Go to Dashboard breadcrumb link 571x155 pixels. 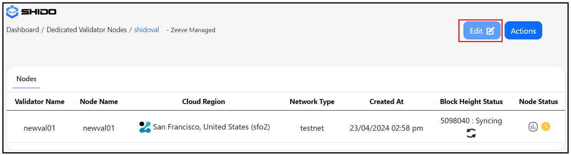point(23,30)
